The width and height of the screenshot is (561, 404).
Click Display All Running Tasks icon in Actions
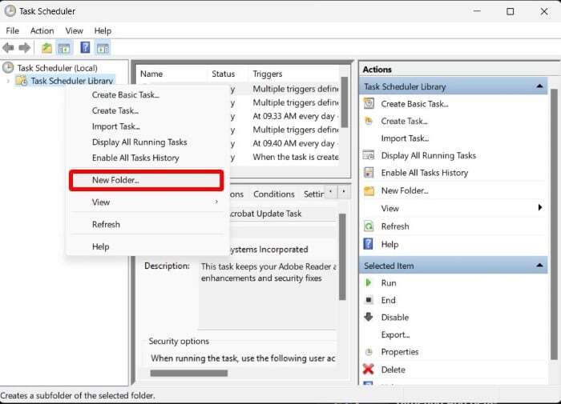369,155
